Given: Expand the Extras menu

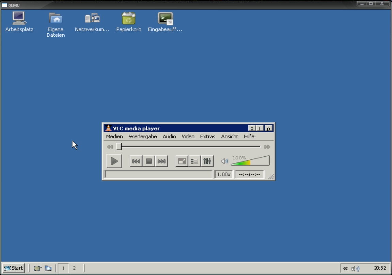Looking at the screenshot, I should pyautogui.click(x=208, y=136).
